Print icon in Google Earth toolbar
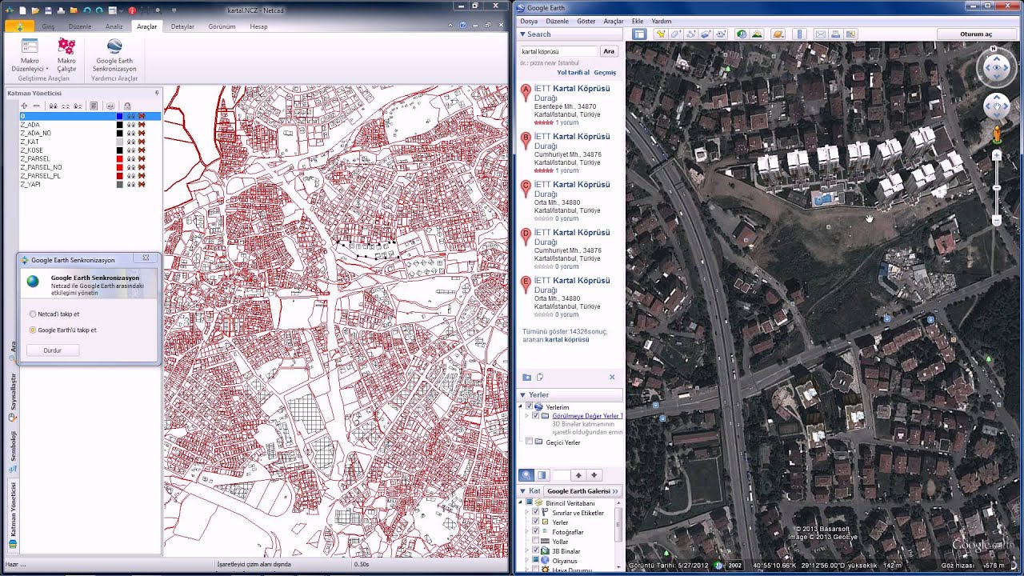Screen dimensions: 1024x576 coord(835,34)
